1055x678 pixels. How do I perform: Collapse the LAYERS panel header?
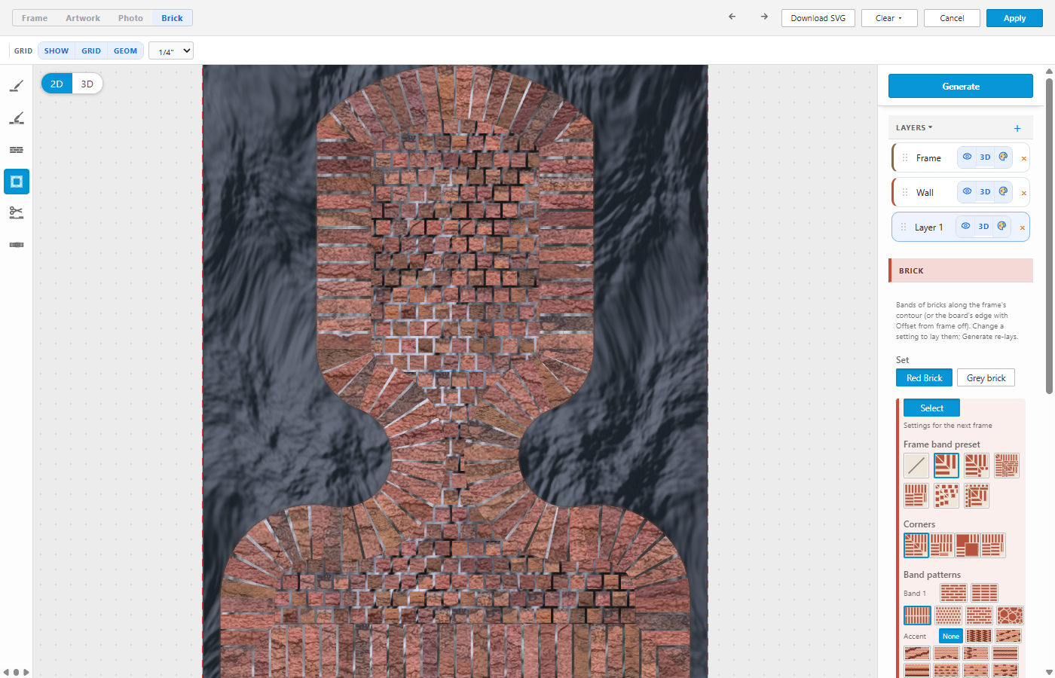(914, 128)
